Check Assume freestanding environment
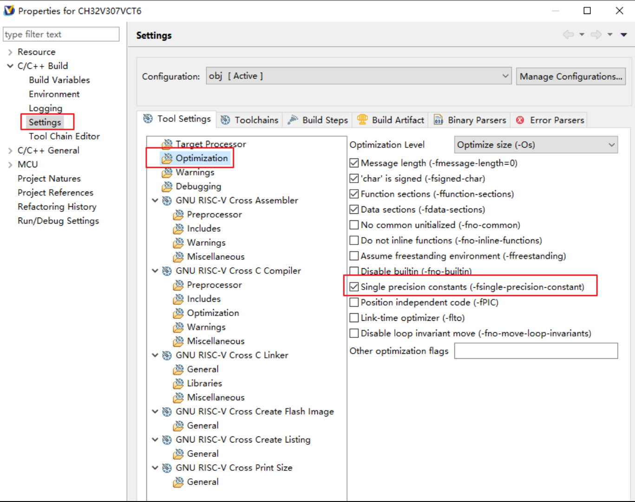The height and width of the screenshot is (502, 635). pyautogui.click(x=354, y=256)
